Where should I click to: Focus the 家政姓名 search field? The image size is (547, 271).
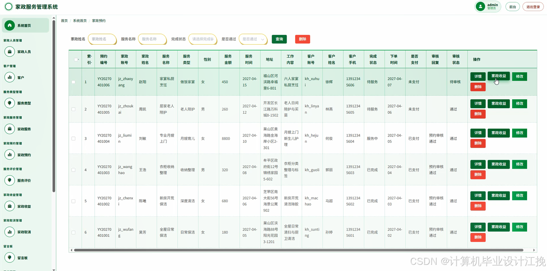click(x=102, y=39)
